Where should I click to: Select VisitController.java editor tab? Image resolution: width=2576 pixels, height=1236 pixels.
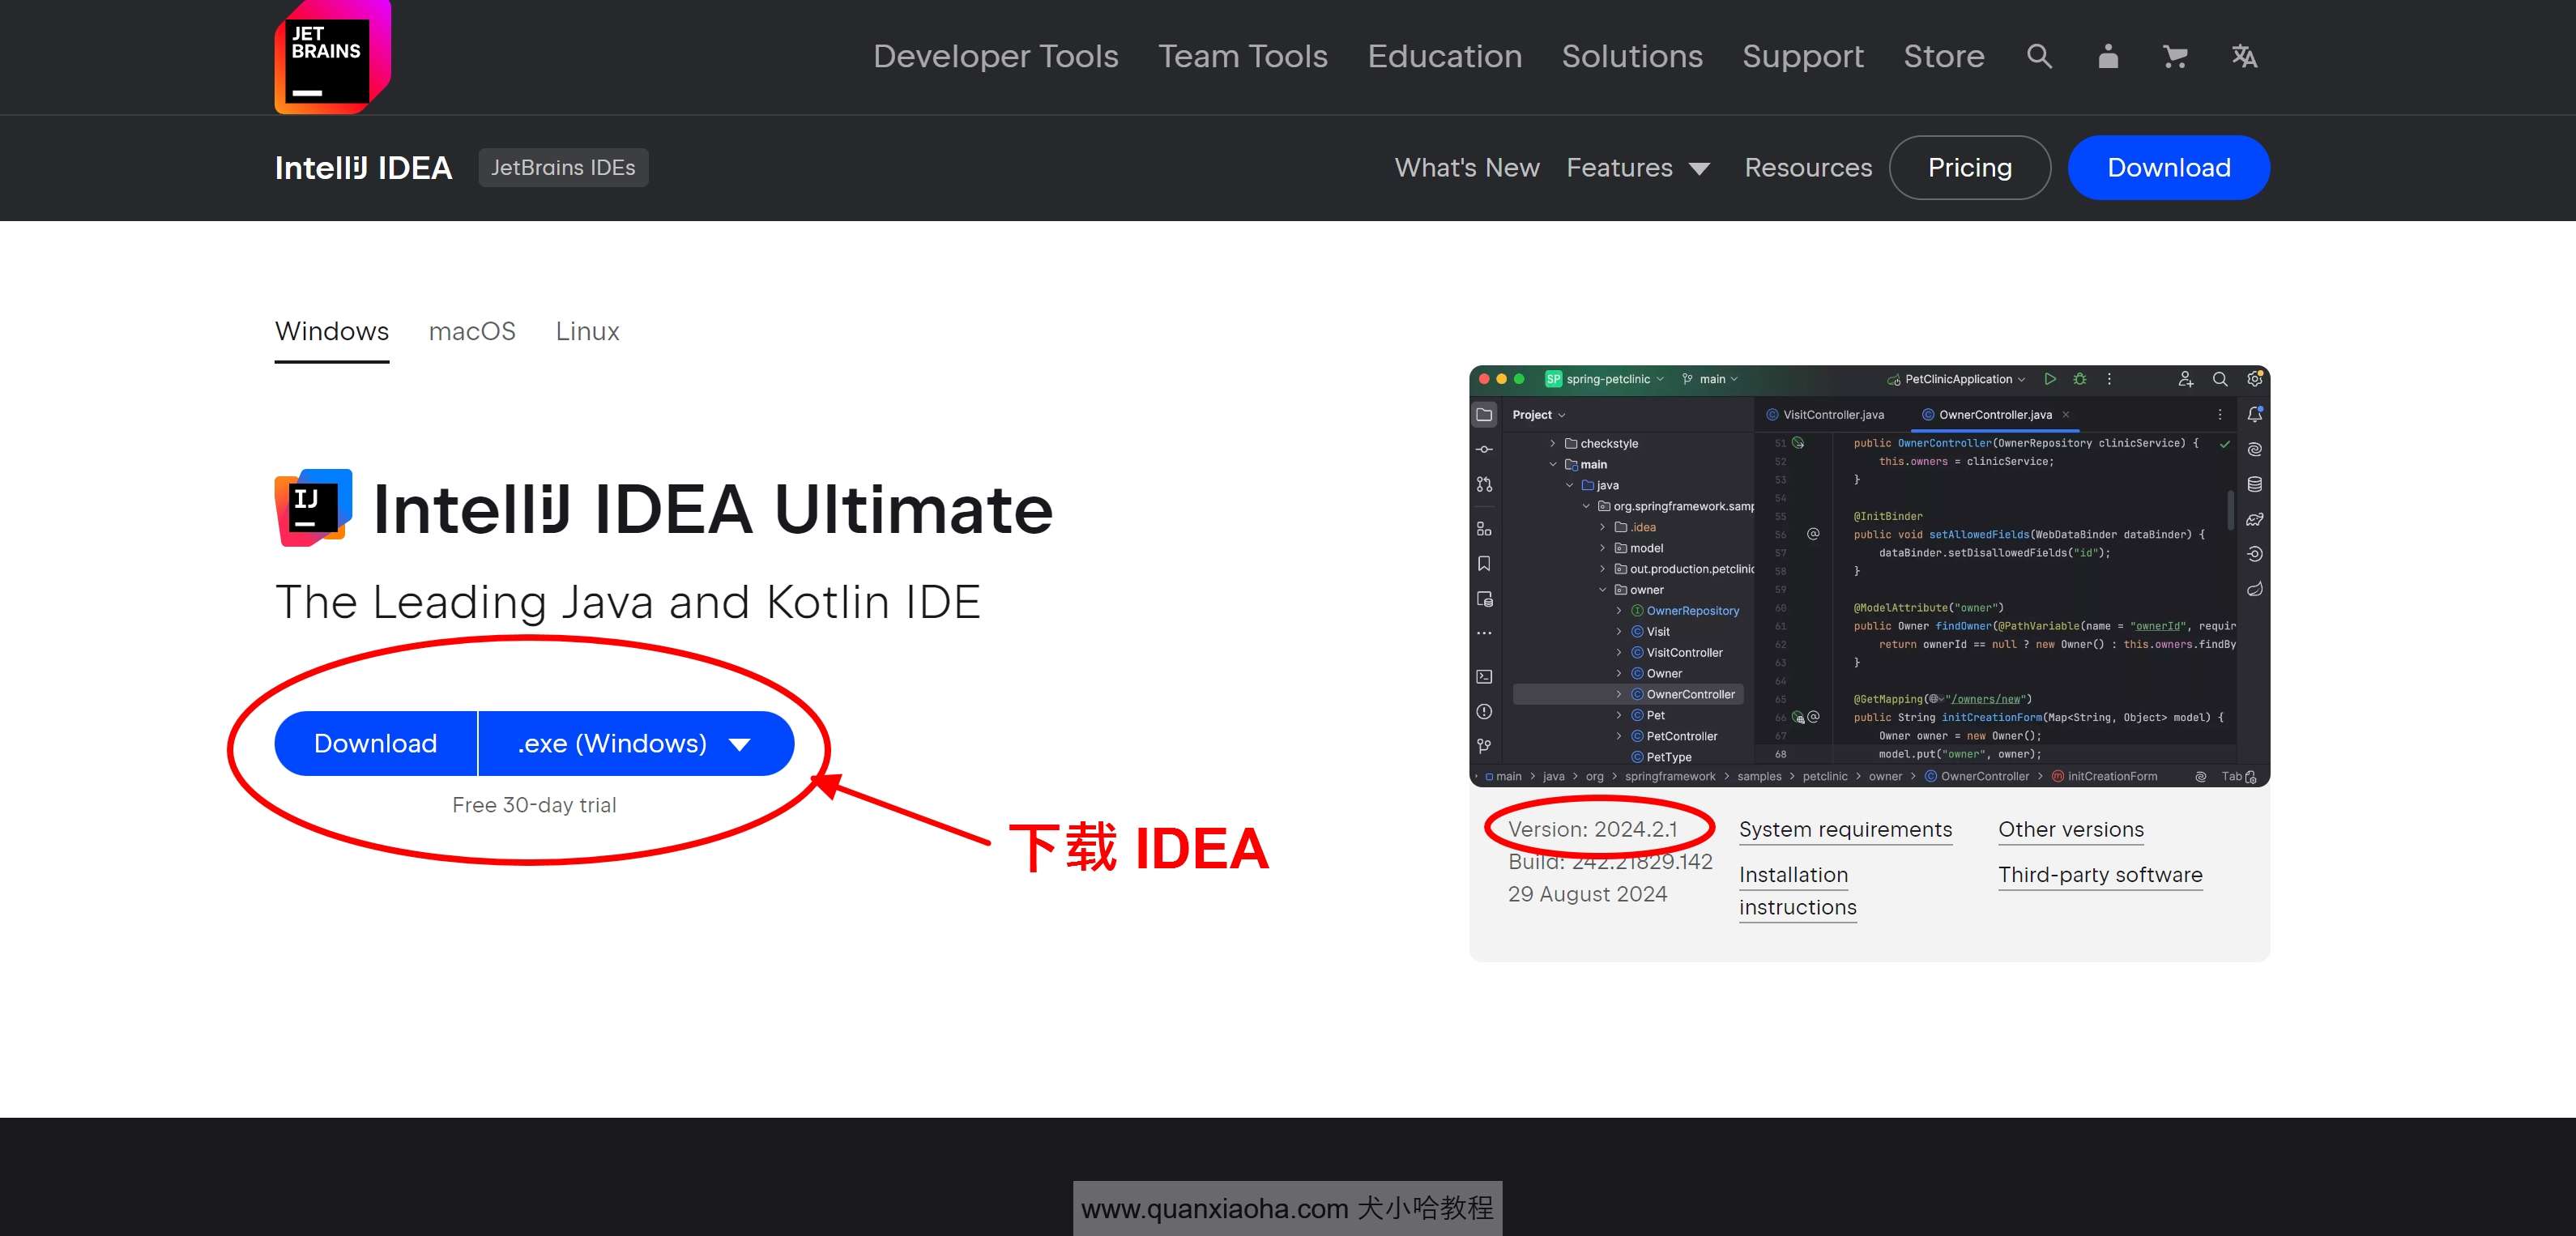tap(1825, 414)
